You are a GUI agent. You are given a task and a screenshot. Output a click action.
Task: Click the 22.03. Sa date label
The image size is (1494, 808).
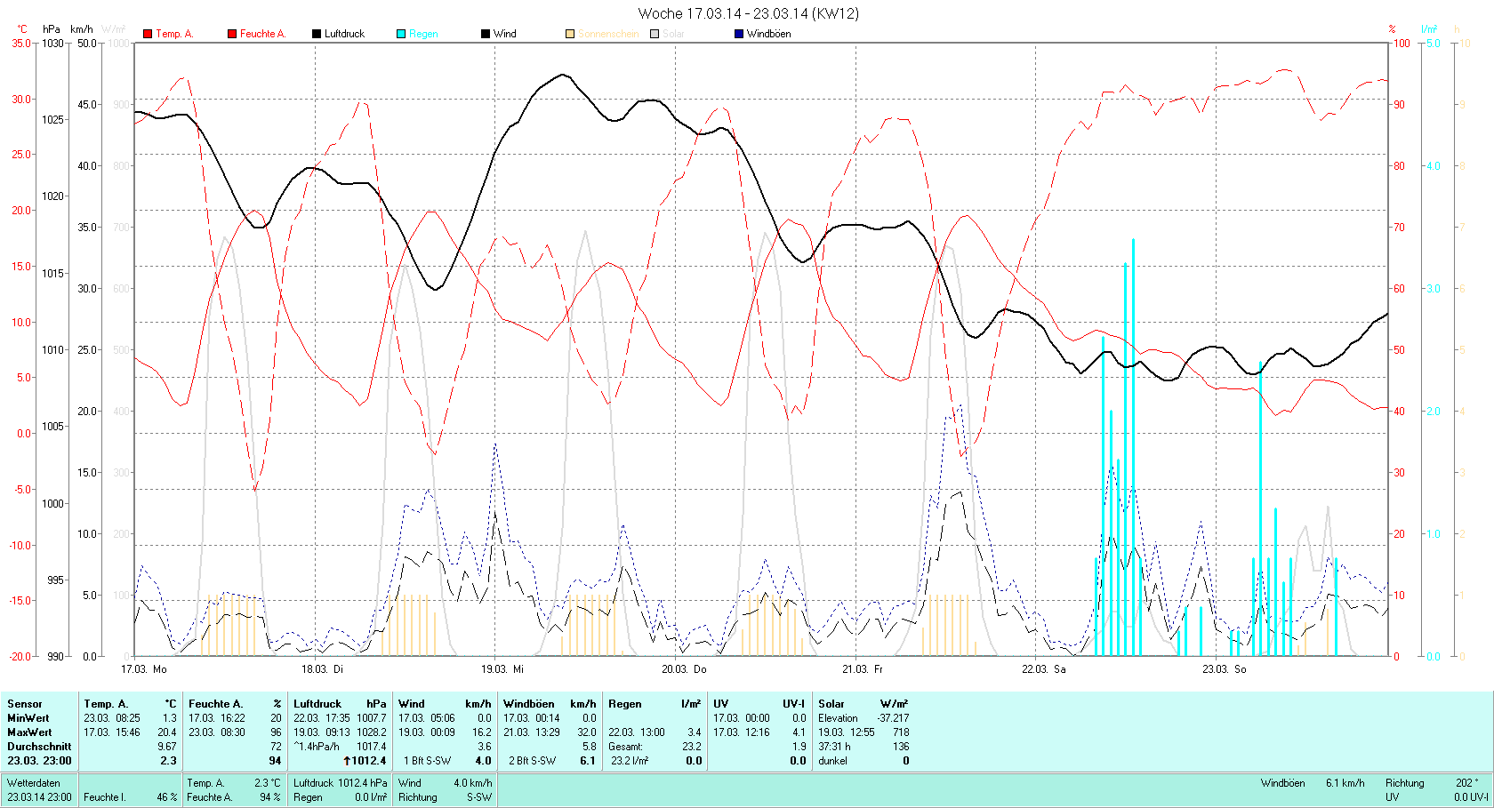point(1044,669)
